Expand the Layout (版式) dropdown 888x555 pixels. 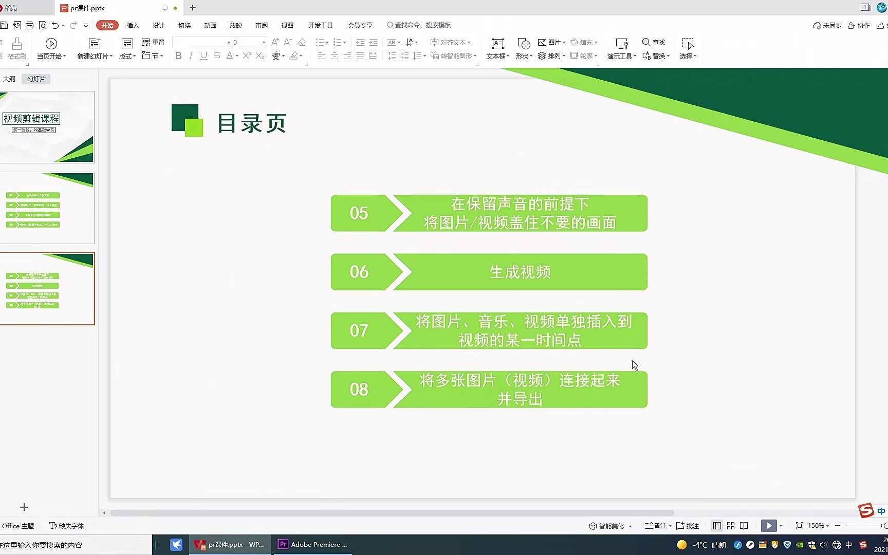pos(127,56)
